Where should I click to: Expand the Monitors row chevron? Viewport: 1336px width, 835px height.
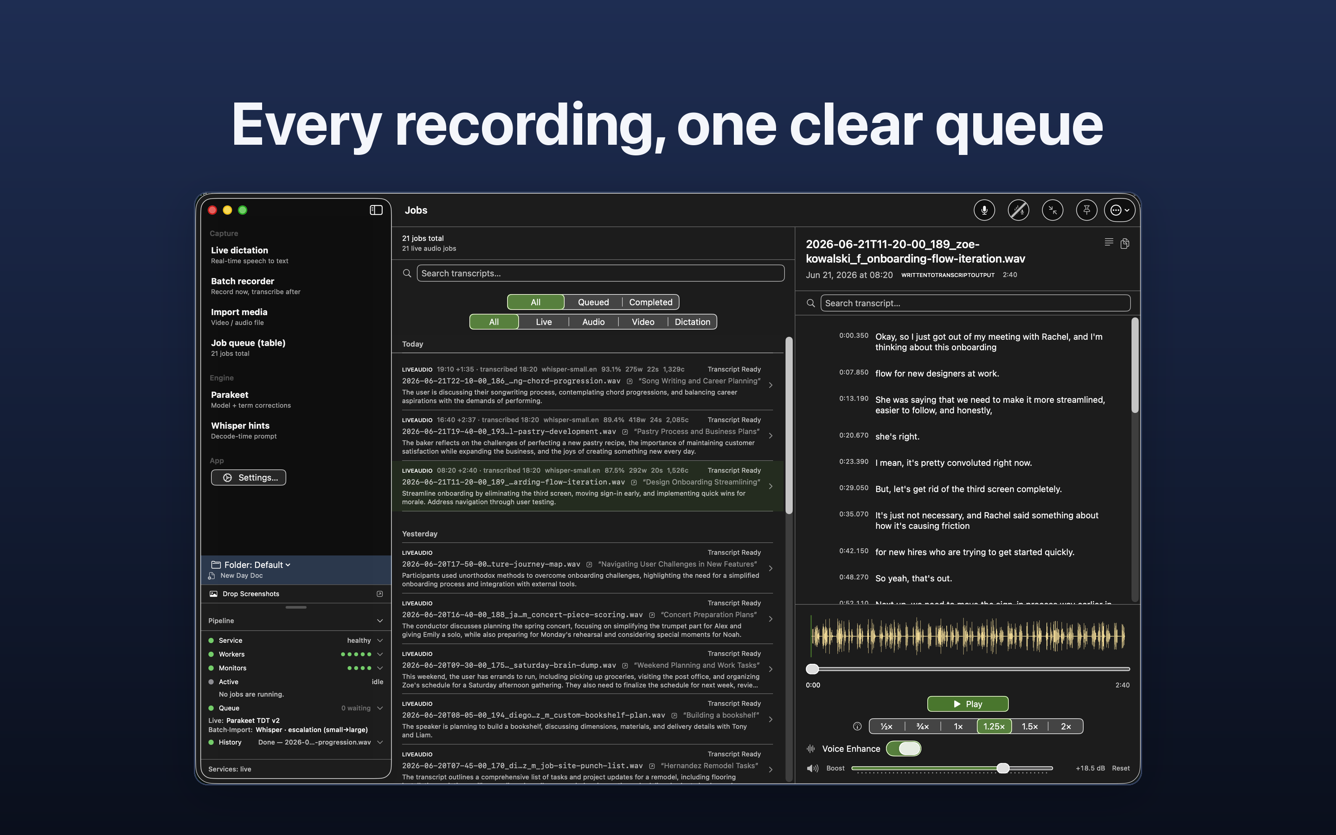380,668
